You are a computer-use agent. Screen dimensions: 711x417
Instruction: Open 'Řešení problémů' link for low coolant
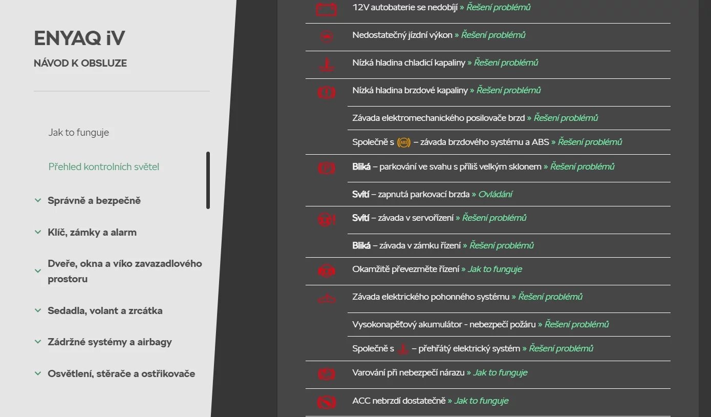pyautogui.click(x=506, y=62)
